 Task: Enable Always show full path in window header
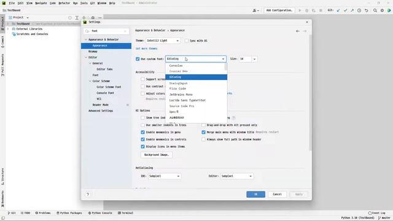click(203, 139)
